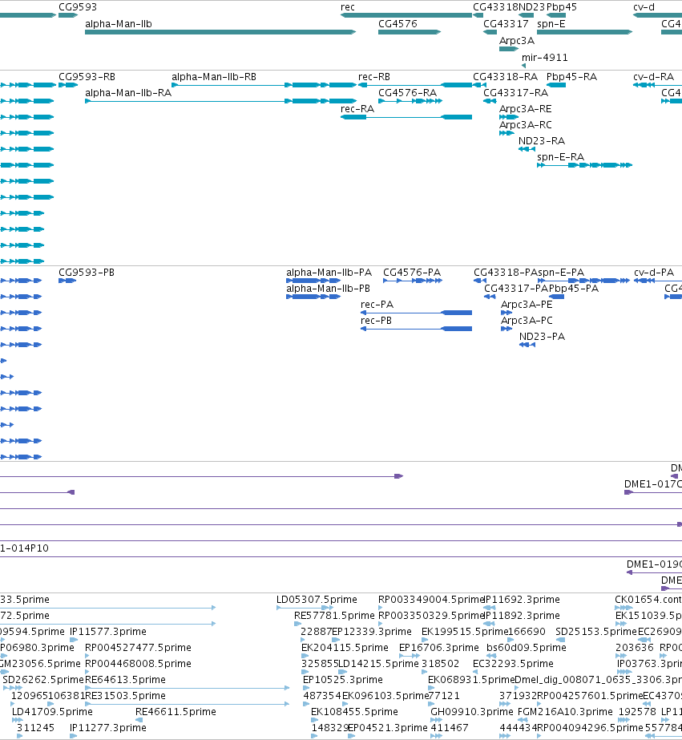The image size is (682, 740).
Task: Select the EP16706.3prime EST label
Action: pyautogui.click(x=438, y=648)
